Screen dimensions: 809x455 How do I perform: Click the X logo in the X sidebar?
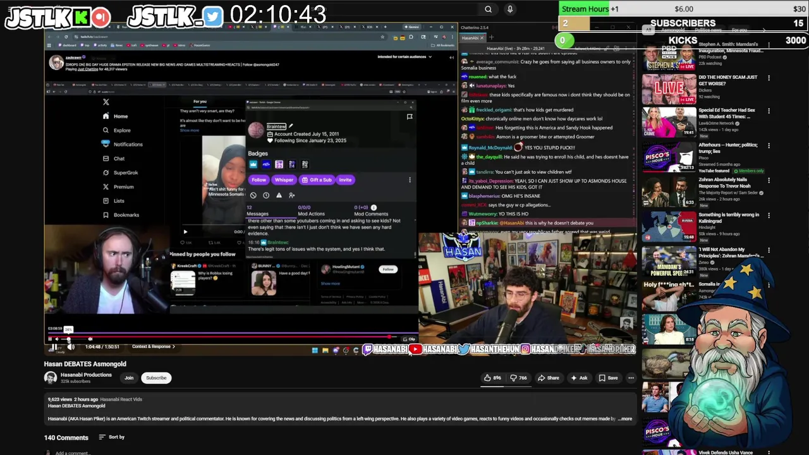click(106, 102)
